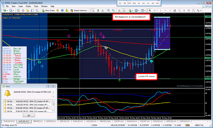Toggle the Terminal panel icon
Image resolution: width=213 pixels, height=128 pixels.
[32, 11]
